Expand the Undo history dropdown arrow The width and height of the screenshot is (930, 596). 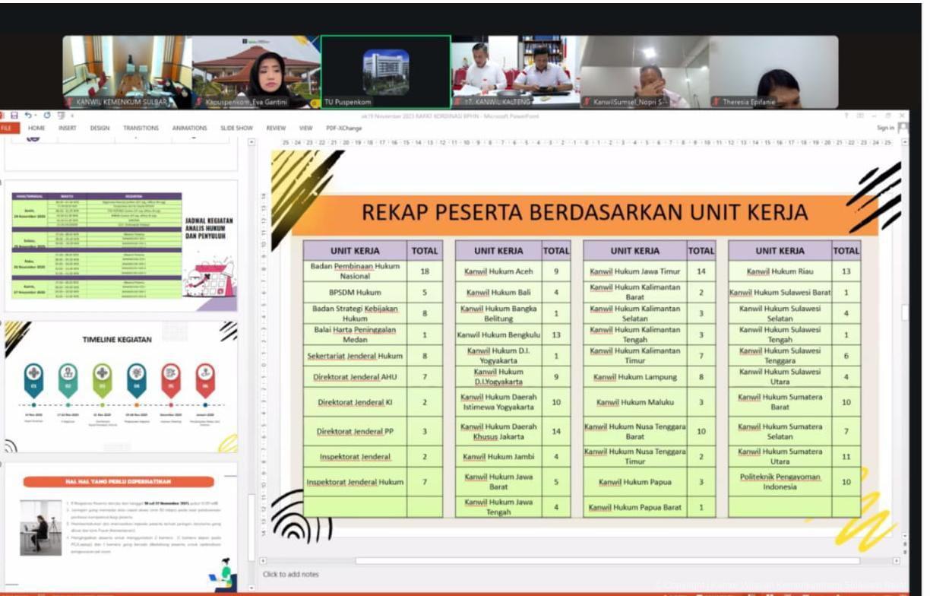[x=36, y=116]
